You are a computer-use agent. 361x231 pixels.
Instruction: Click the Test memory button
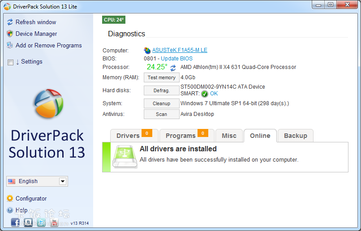coord(162,77)
